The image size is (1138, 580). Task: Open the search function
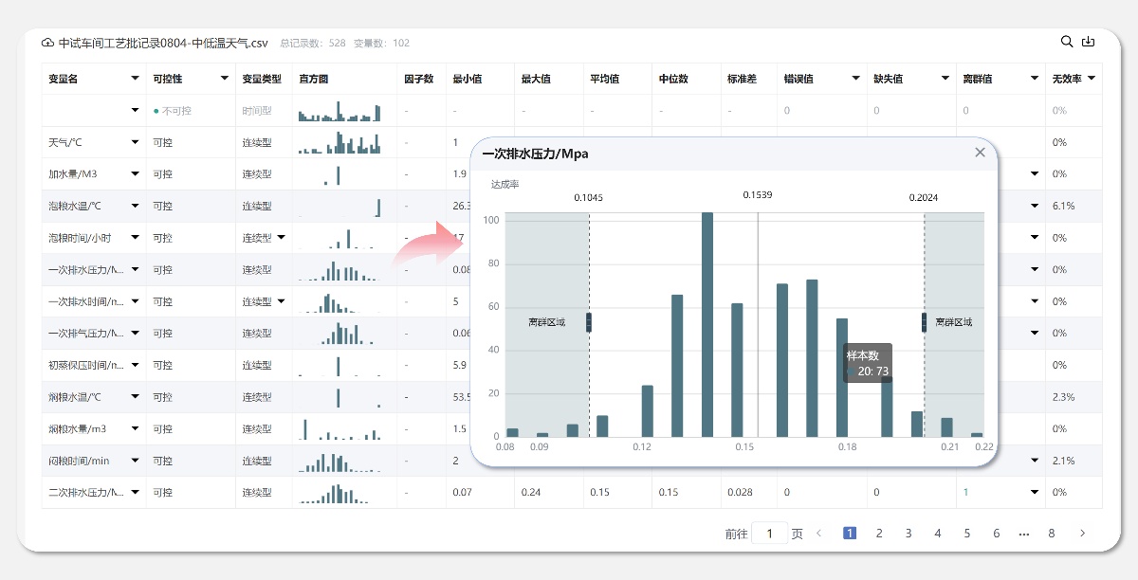point(1066,42)
